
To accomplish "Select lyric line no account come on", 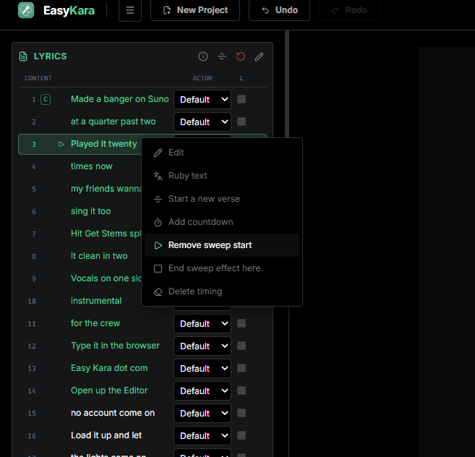I will point(113,413).
